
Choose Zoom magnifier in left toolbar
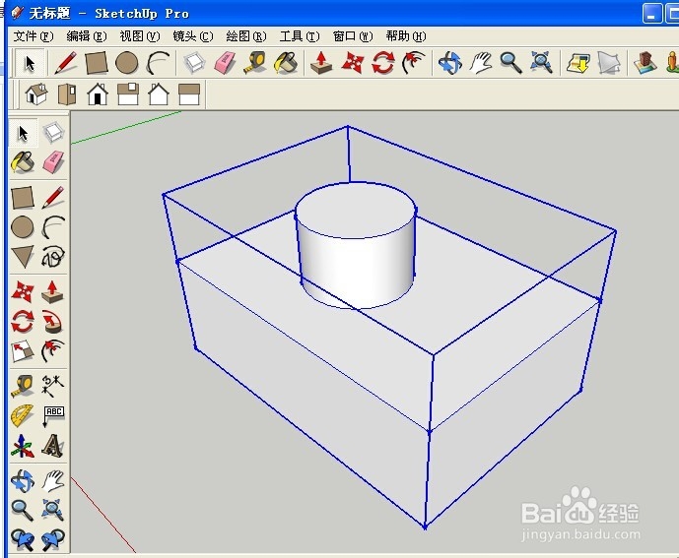[23, 511]
